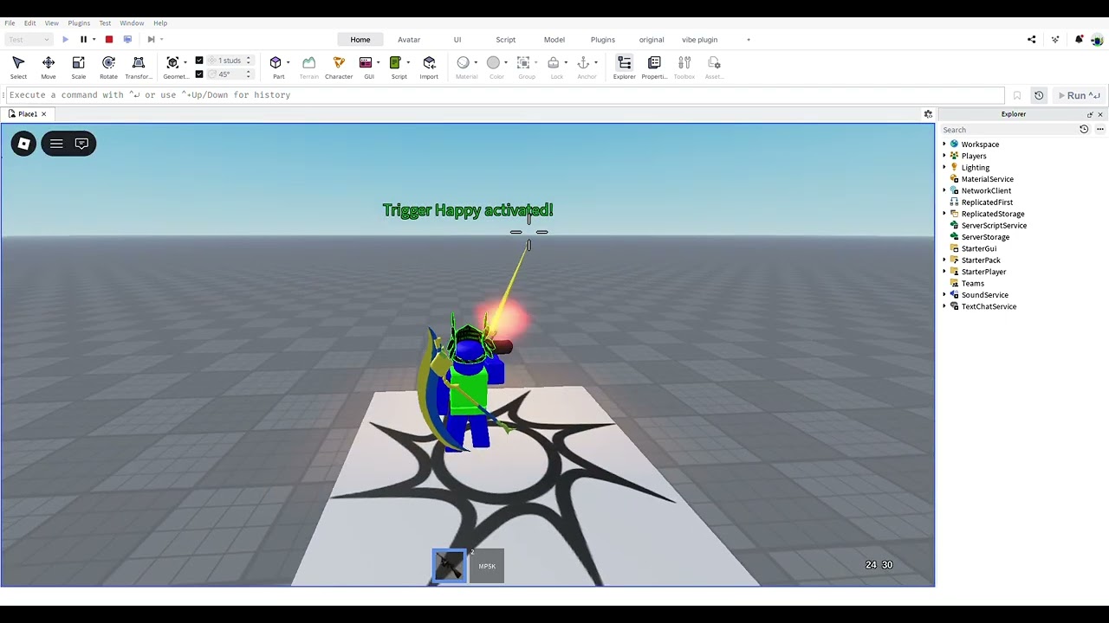Open the Test mode dropdown
The image size is (1109, 623).
coord(28,39)
